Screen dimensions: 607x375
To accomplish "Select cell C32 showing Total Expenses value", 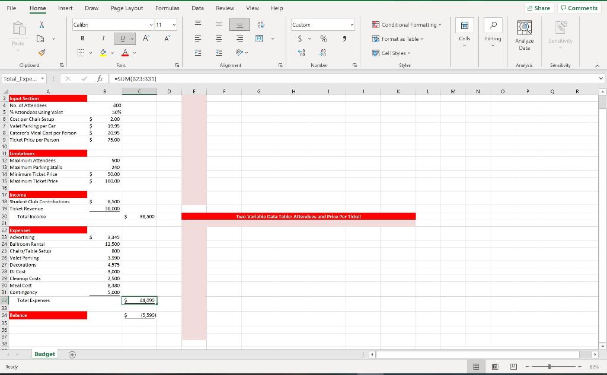I will click(x=139, y=300).
